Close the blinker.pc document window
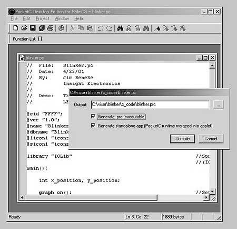The height and width of the screenshot is (229, 237). tap(212, 58)
